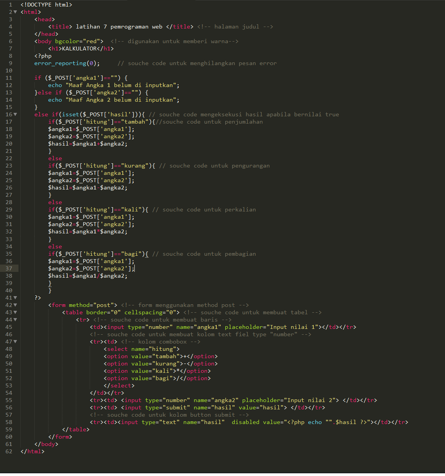Click the 'else' keyword on line 22
Image resolution: width=445 pixels, height=476 pixels.
point(55,158)
